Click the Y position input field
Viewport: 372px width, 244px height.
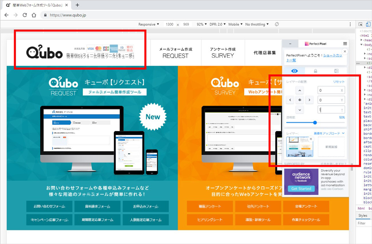click(331, 100)
